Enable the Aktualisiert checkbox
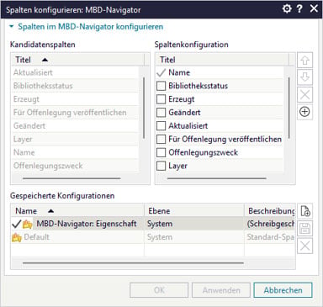Screen dimensions: 323x307 161,126
